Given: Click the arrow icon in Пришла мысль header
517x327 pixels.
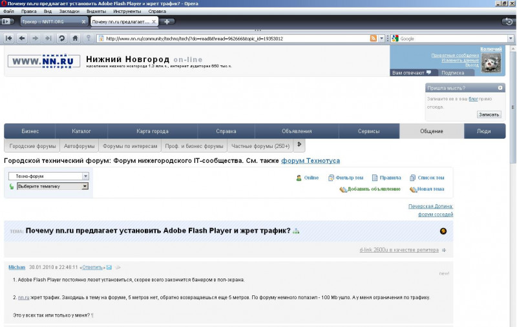Looking at the screenshot, I should point(500,88).
